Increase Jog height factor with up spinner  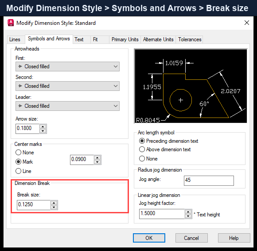click(x=188, y=212)
